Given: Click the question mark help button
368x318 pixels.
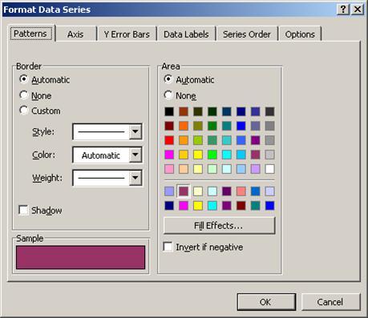Looking at the screenshot, I should click(x=343, y=10).
